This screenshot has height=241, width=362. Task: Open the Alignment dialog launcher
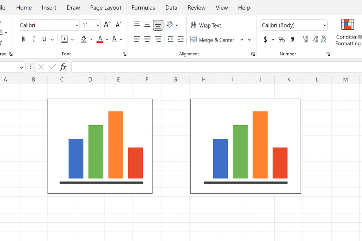(x=253, y=54)
